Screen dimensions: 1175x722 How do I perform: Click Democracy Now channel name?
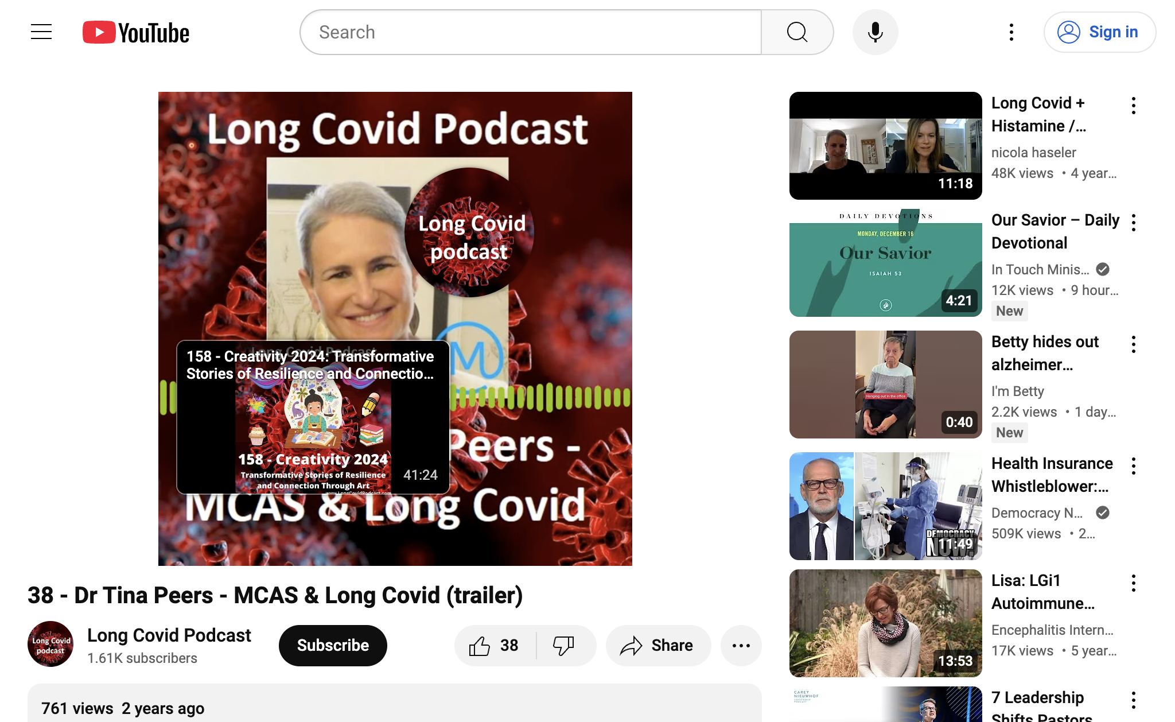[x=1037, y=513]
